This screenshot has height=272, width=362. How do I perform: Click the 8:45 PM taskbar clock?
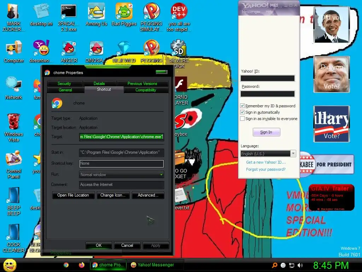tap(331, 265)
